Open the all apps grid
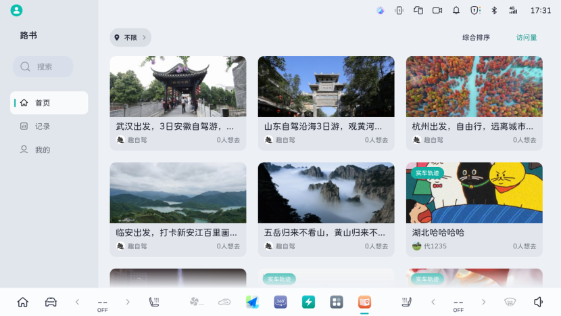The image size is (561, 316). click(337, 302)
